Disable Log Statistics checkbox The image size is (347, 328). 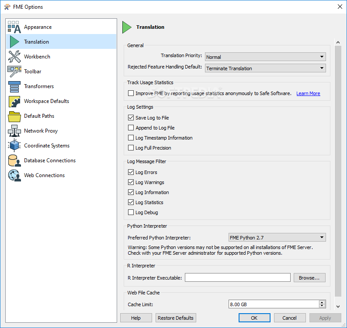coord(131,202)
